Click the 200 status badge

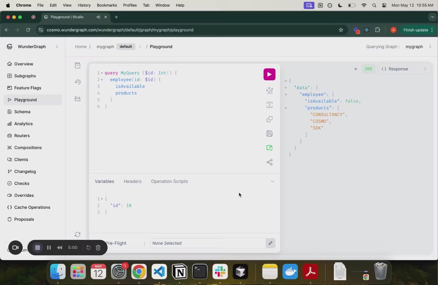(368, 69)
